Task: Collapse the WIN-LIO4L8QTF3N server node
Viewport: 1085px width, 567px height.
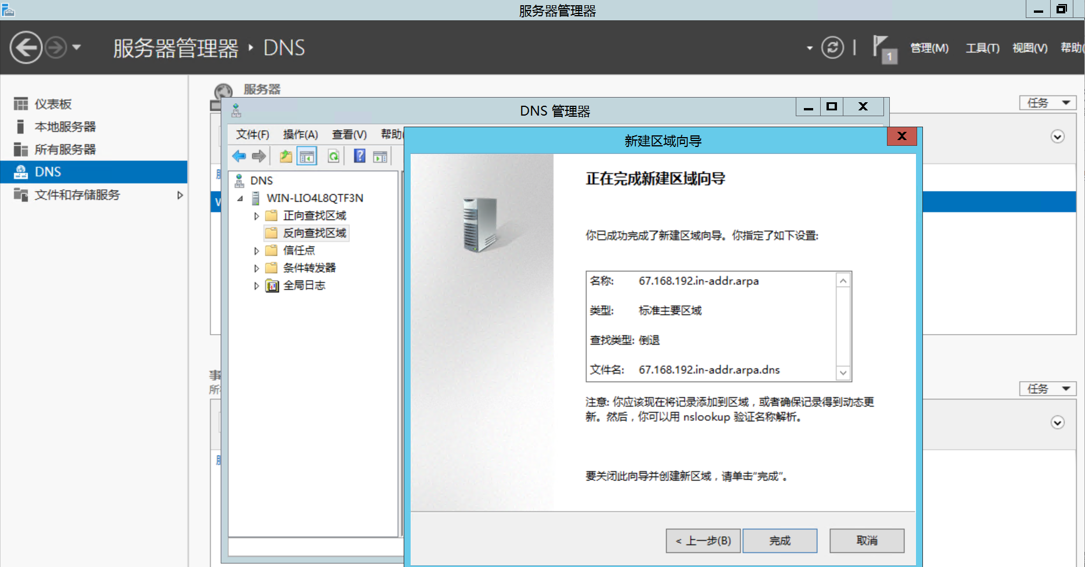Action: (240, 199)
